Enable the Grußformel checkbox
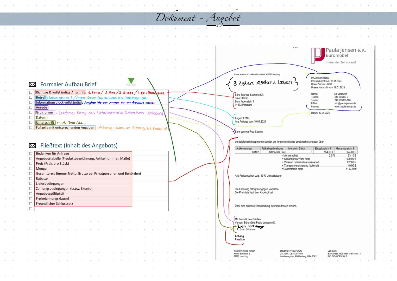Image resolution: width=397 pixels, height=281 pixels. pos(31,112)
